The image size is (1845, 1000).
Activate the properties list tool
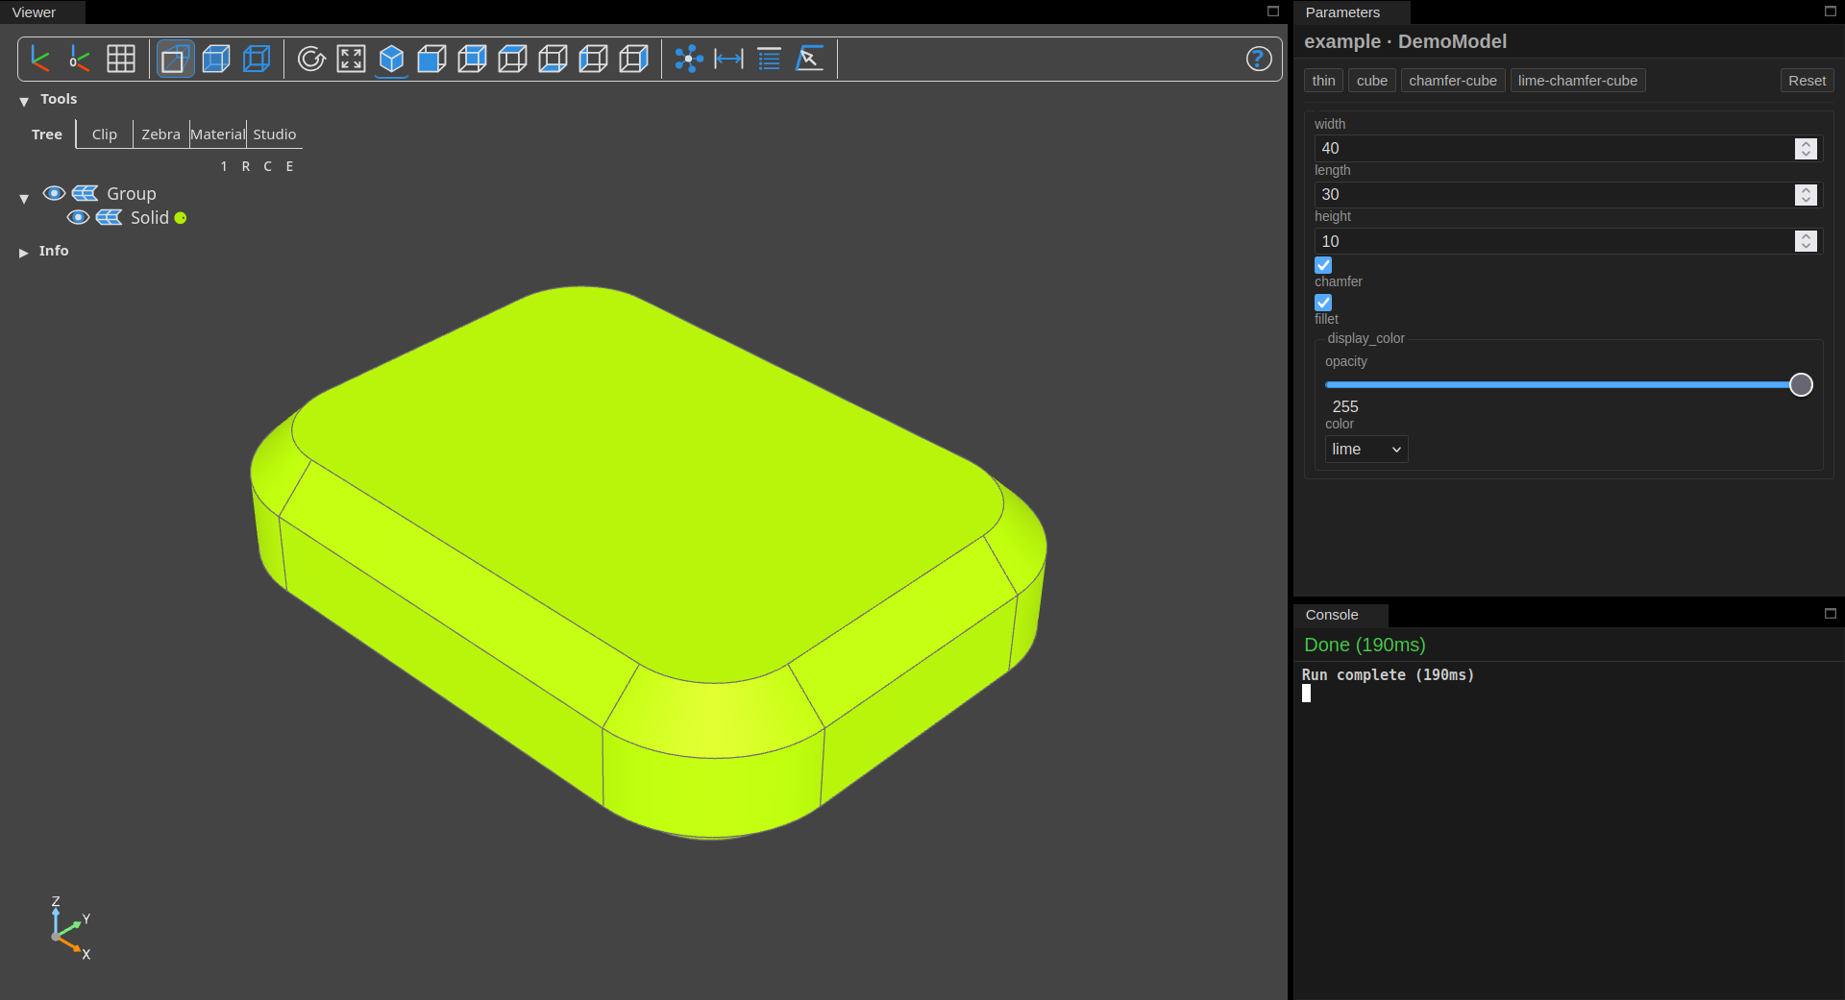(x=770, y=59)
